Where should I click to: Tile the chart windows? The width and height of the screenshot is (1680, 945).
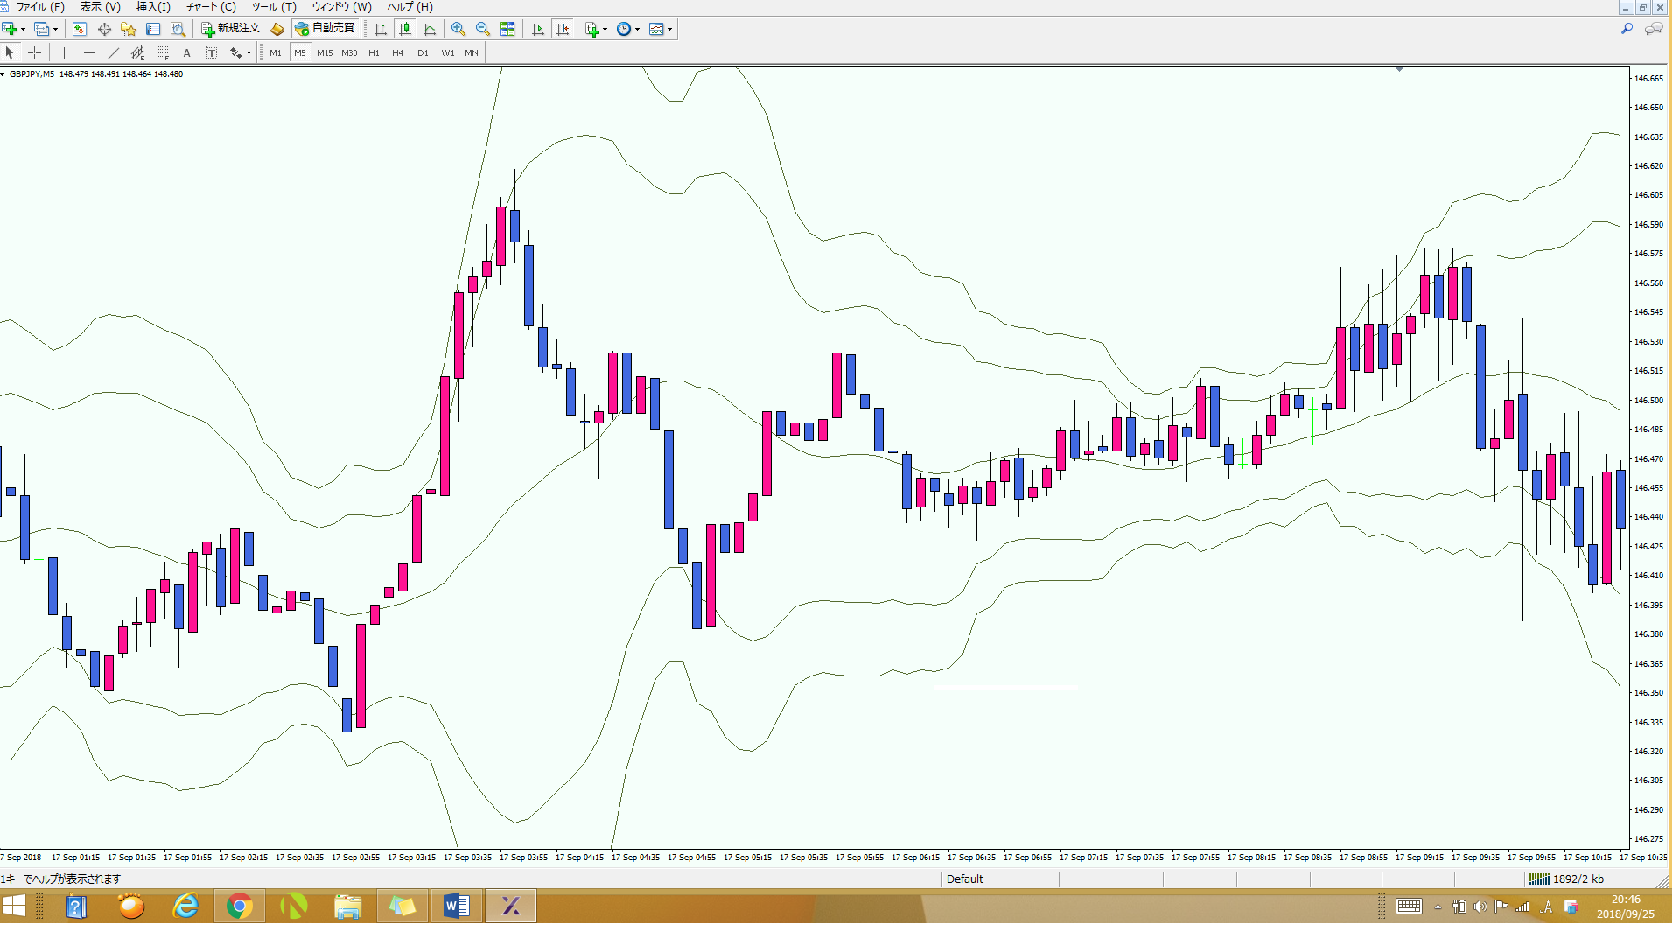point(507,29)
